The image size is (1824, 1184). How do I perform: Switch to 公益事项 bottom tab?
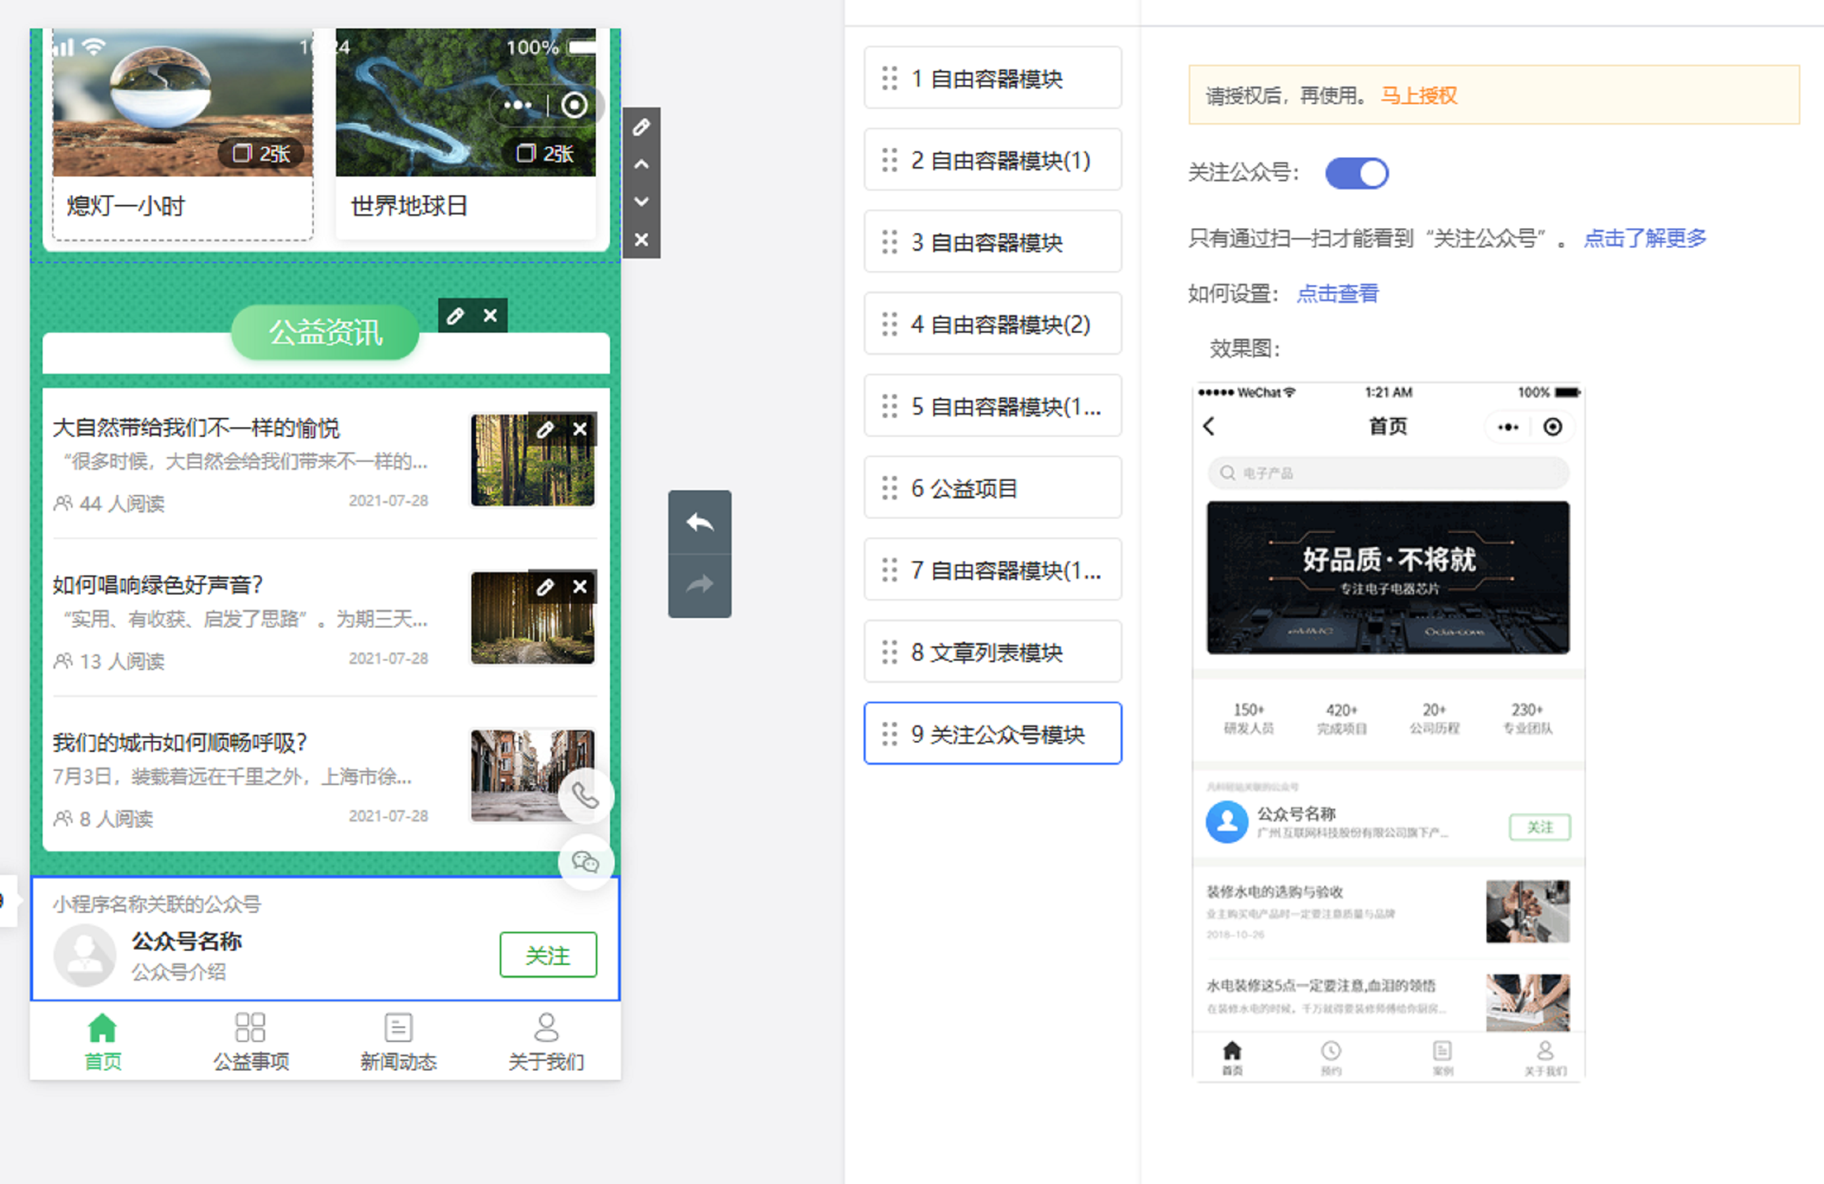[x=251, y=1041]
